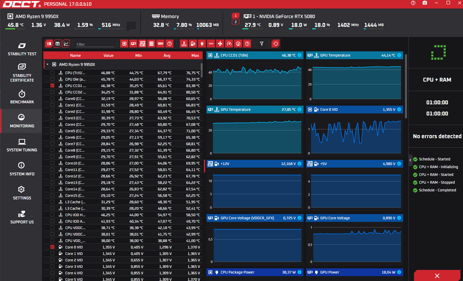The width and height of the screenshot is (463, 281).
Task: Toggle the memory sensor source filter
Action: point(161,44)
